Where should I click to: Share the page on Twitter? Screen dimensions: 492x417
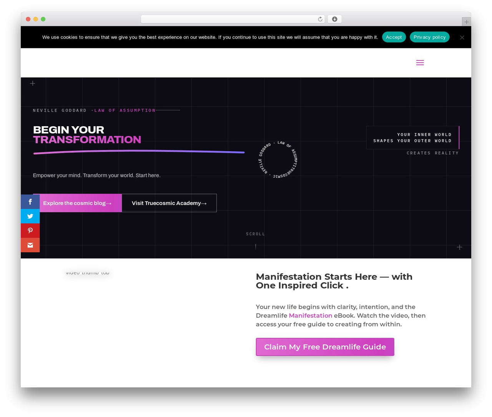pyautogui.click(x=30, y=216)
